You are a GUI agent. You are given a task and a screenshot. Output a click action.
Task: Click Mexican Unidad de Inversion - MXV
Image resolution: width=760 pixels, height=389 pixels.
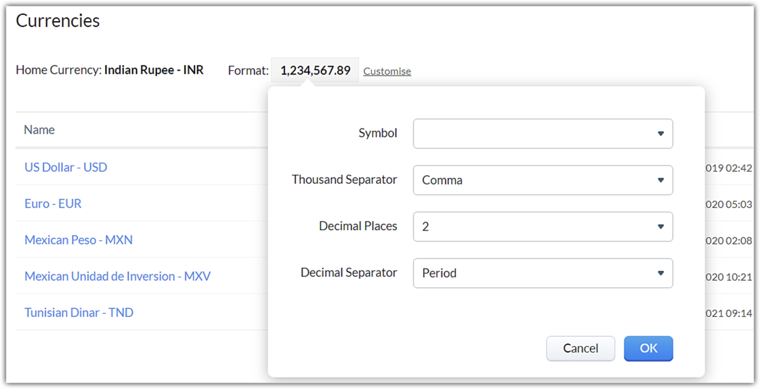(117, 276)
